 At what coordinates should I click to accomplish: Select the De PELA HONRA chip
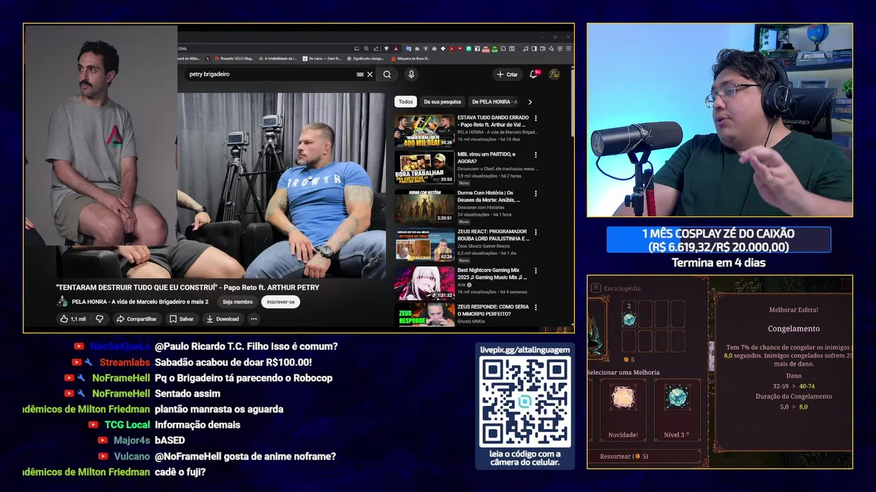pos(494,102)
